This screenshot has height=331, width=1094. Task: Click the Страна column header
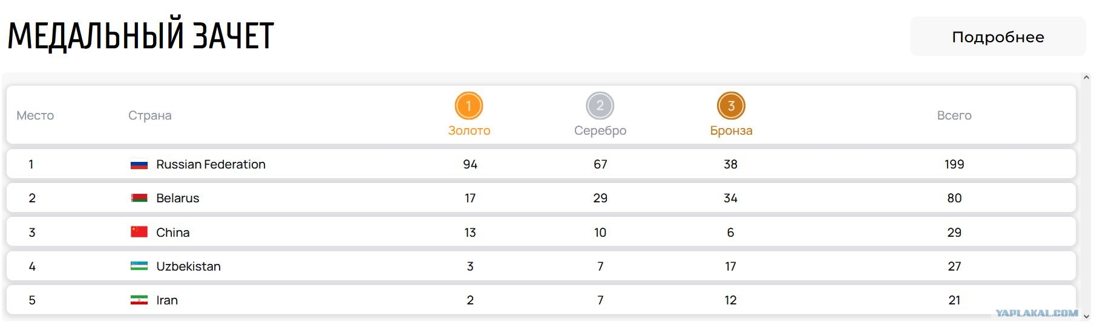(x=149, y=115)
